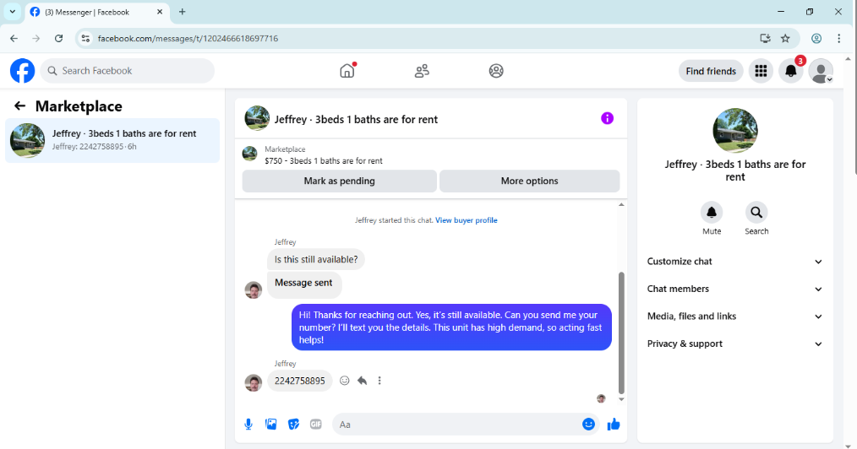Send a thumbs-up like
Screen dimensions: 857x449
pyautogui.click(x=614, y=425)
